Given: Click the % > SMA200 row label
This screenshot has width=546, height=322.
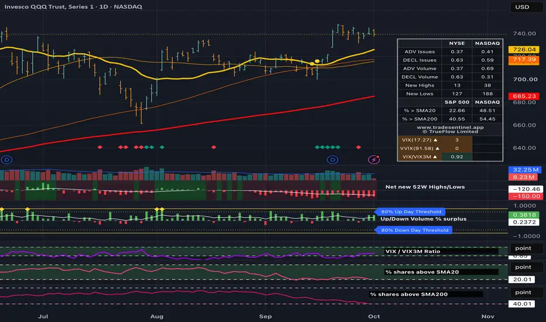Looking at the screenshot, I should (x=419, y=119).
